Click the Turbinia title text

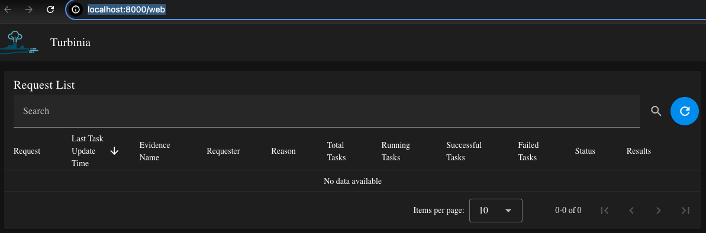(x=70, y=43)
